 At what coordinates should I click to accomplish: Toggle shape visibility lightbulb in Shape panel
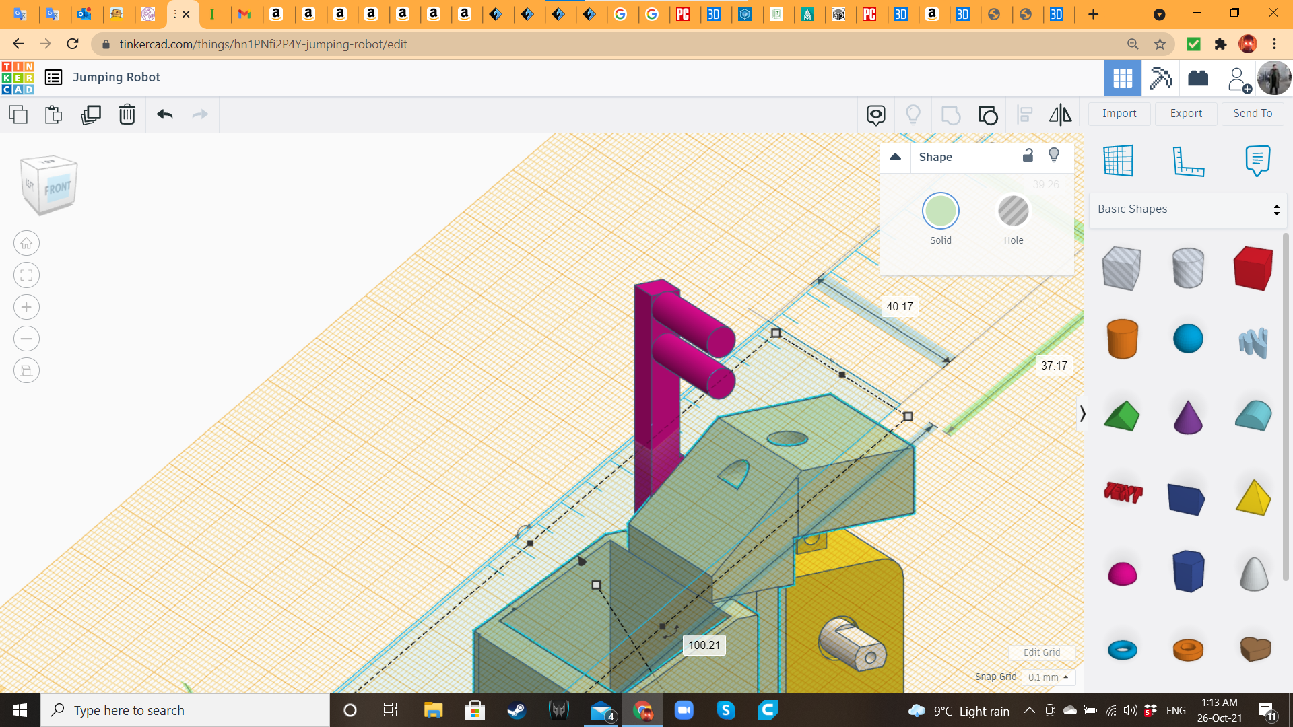pos(1054,156)
